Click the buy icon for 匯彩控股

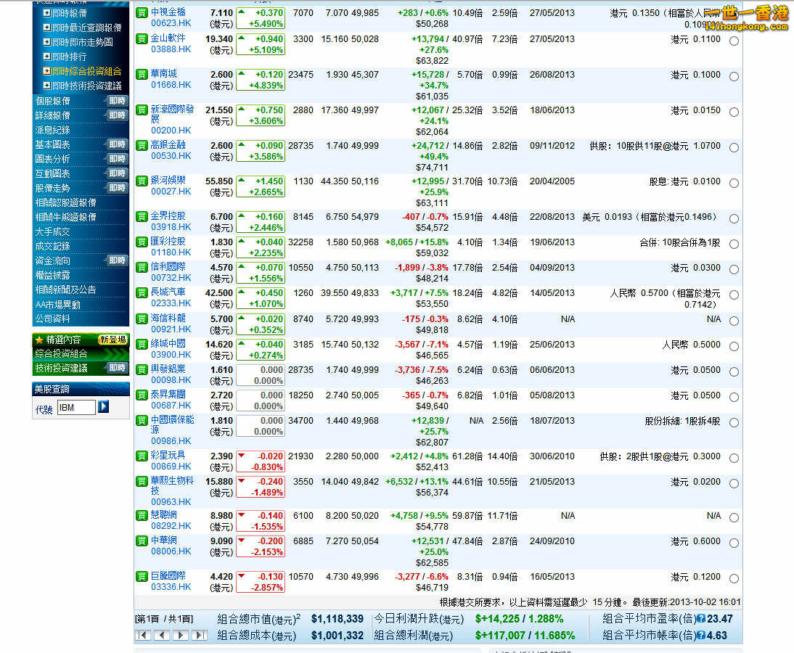tap(142, 242)
